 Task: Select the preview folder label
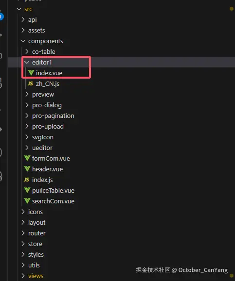click(x=43, y=95)
